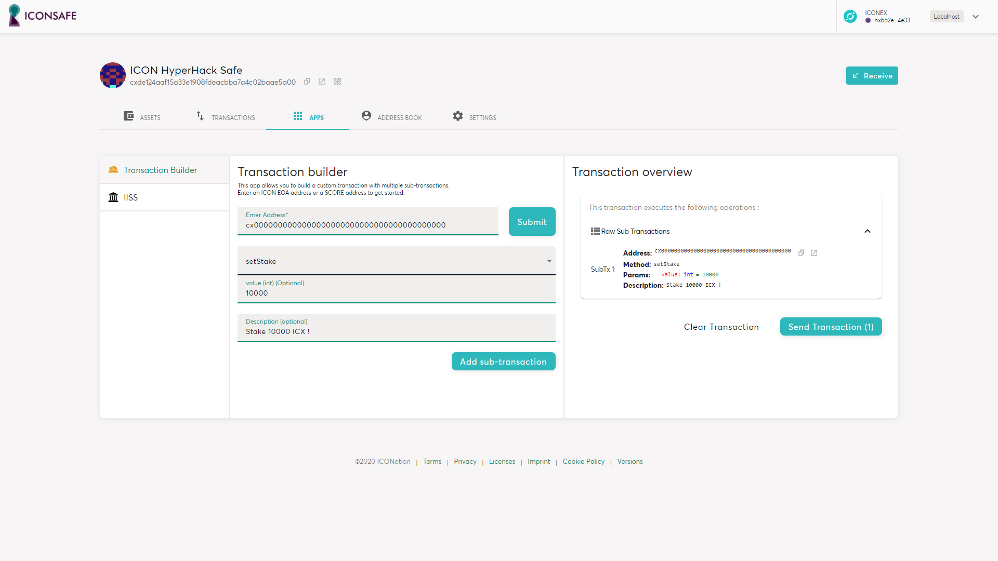Viewport: 998px width, 561px height.
Task: Click the ICONEX wallet provider icon
Action: click(x=850, y=17)
